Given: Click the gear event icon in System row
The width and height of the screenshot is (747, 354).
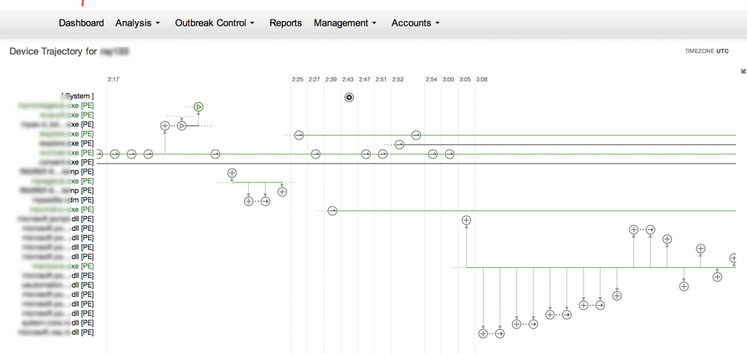Looking at the screenshot, I should coord(349,97).
